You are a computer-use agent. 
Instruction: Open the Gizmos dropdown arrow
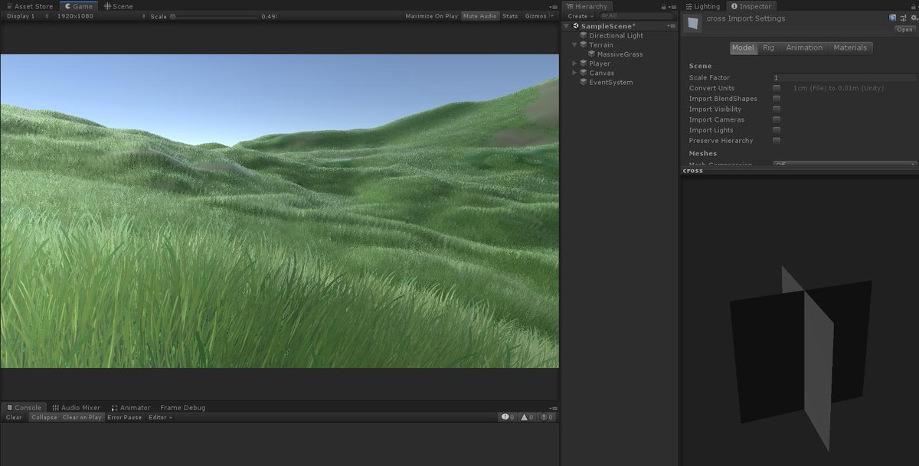(552, 16)
